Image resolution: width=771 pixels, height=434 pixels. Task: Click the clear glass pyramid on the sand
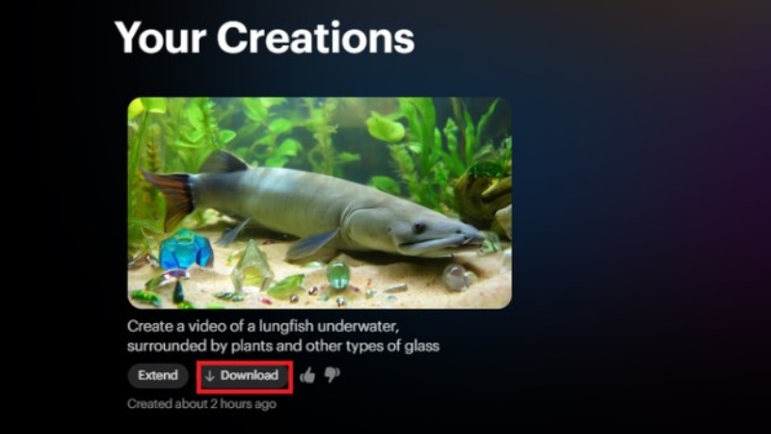pos(253,264)
